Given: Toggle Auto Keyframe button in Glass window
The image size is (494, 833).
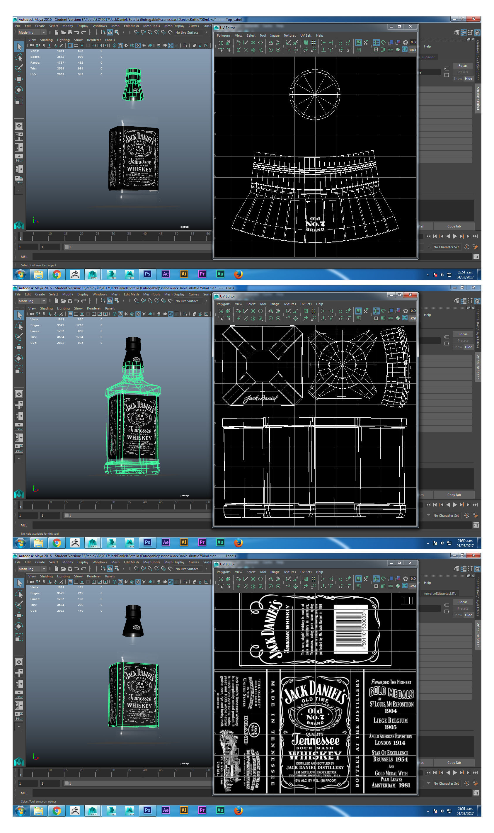Looking at the screenshot, I should point(467,515).
